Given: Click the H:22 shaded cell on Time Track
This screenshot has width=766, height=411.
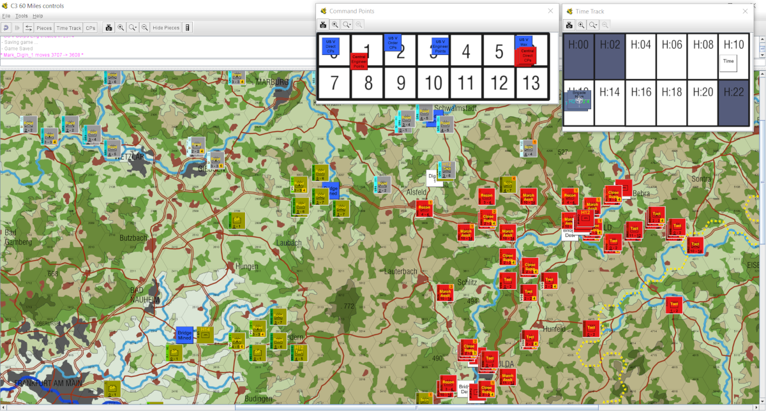Looking at the screenshot, I should click(x=734, y=103).
